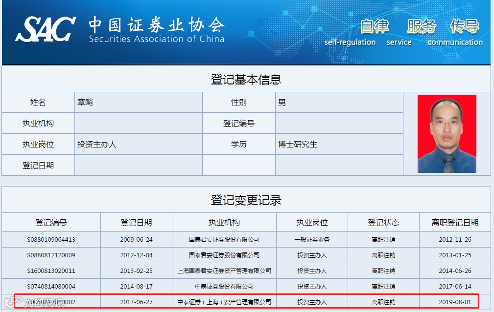Click the Securities Association of China subtitle
Viewport: 494px width, 312px height.
click(157, 39)
